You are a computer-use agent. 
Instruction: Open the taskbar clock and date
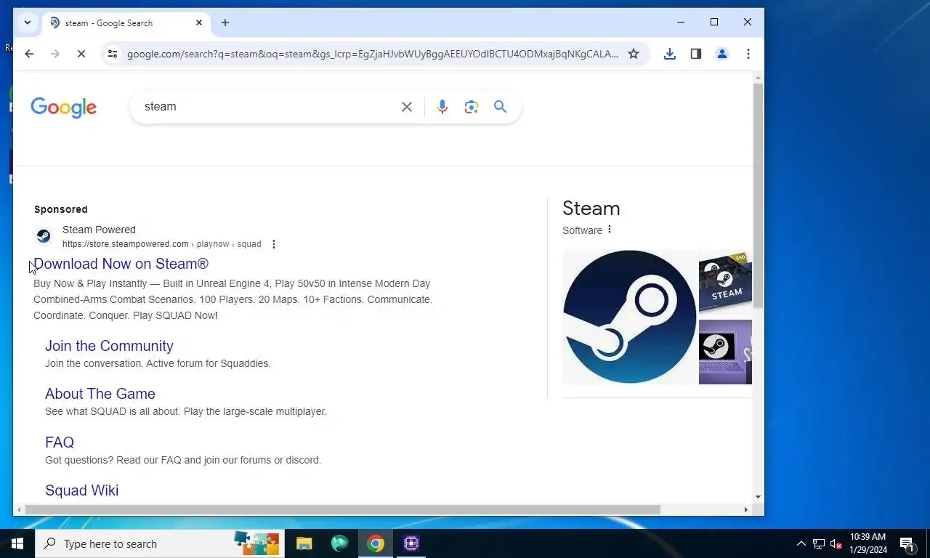click(x=868, y=543)
